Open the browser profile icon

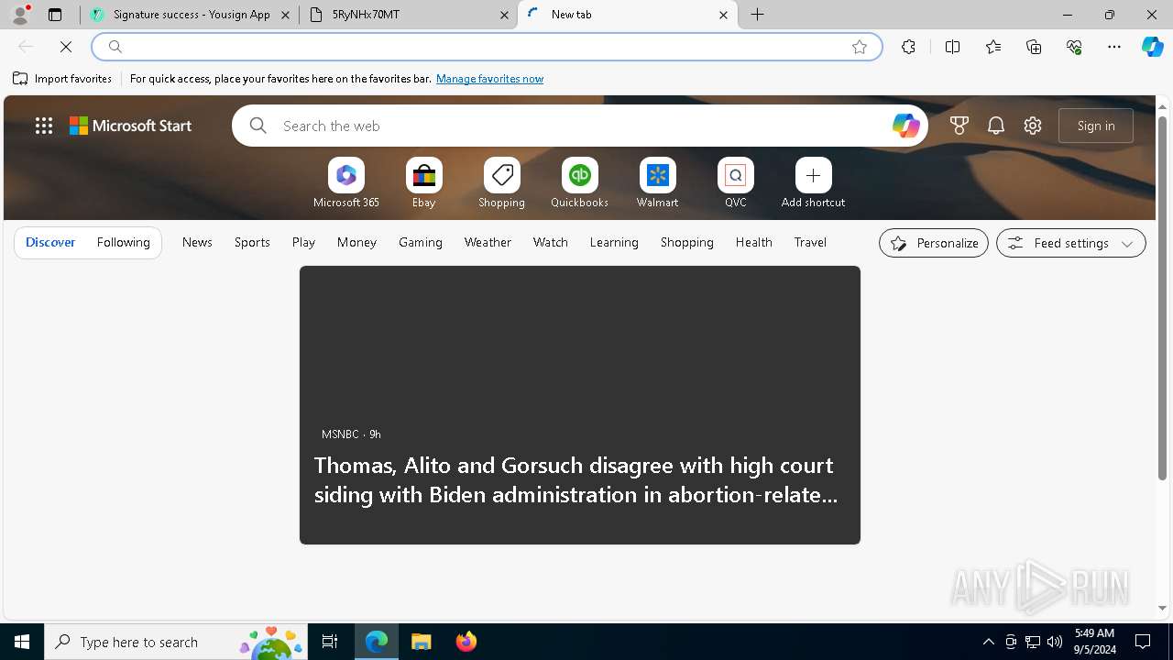20,15
